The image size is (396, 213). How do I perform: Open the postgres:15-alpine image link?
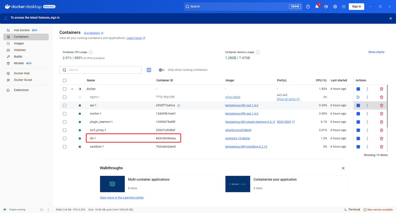click(237, 138)
